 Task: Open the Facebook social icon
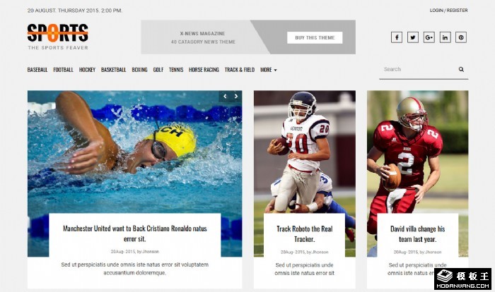point(397,37)
